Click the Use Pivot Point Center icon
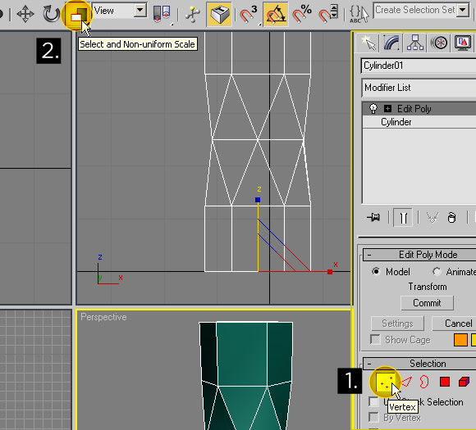 [162, 14]
